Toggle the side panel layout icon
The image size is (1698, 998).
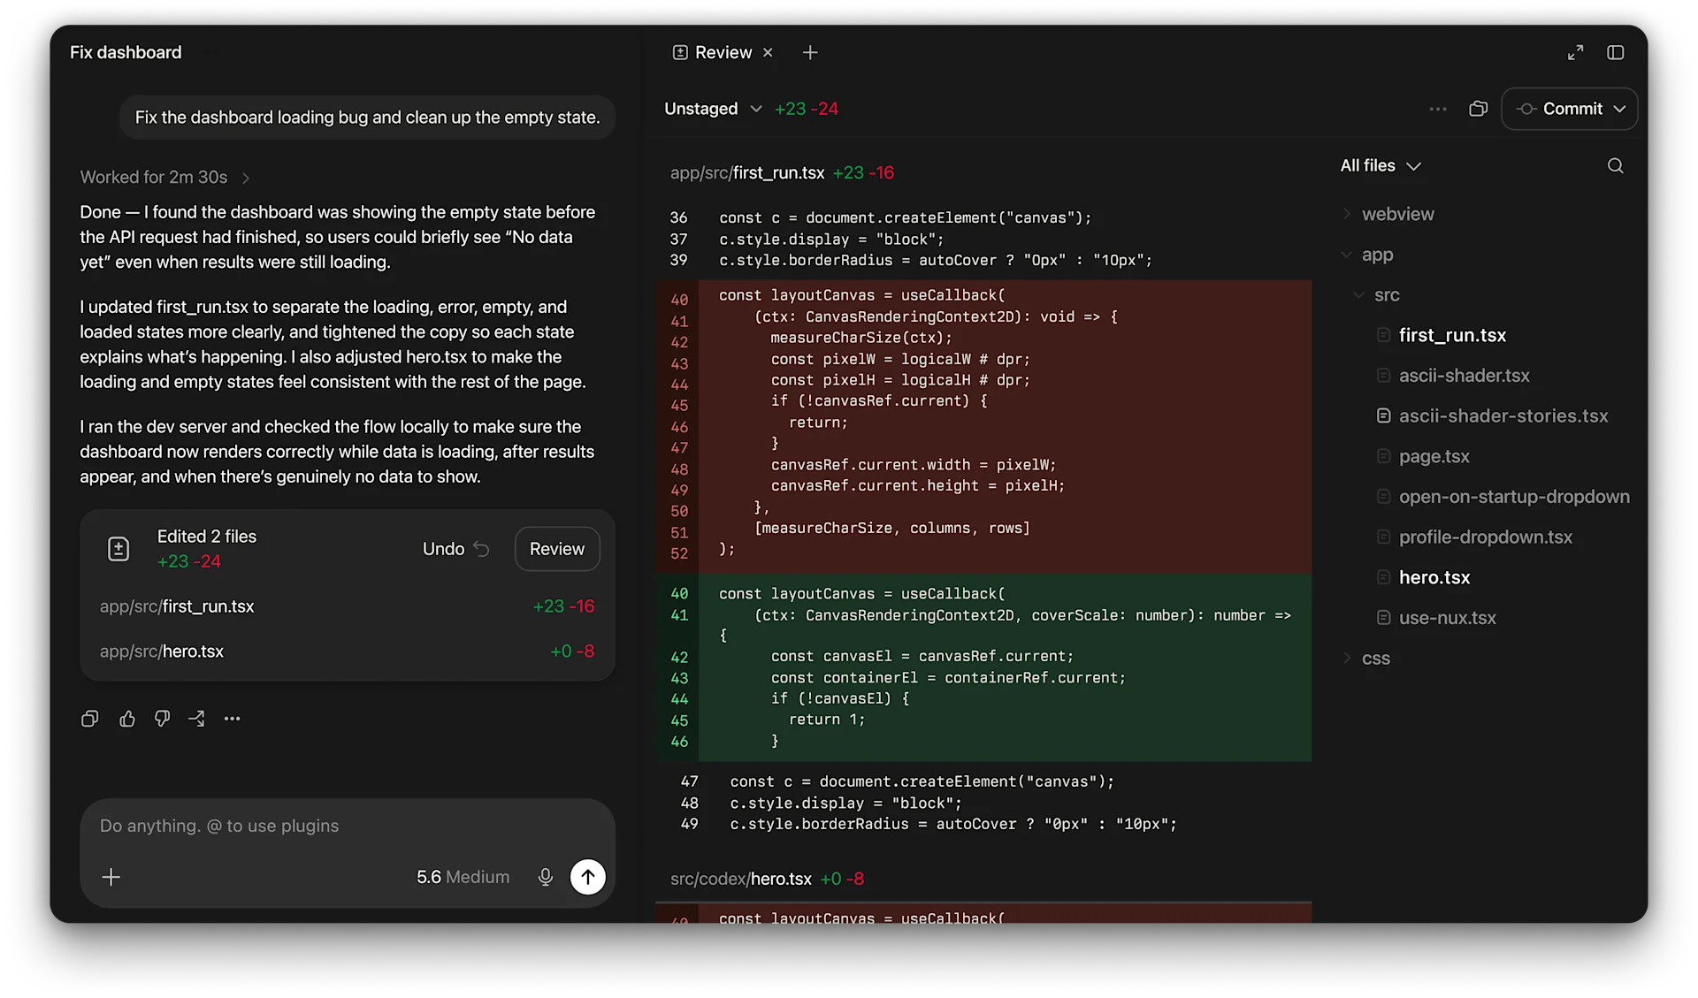(1615, 52)
